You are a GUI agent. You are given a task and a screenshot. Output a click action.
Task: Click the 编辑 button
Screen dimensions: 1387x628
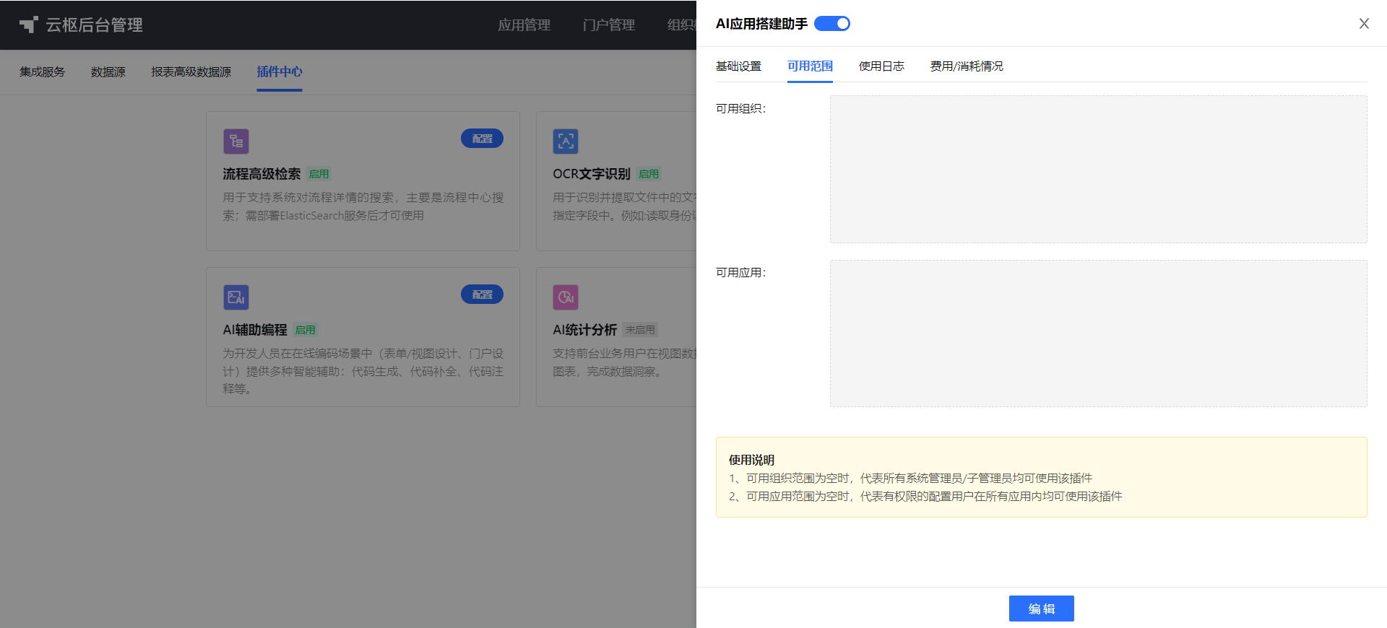[x=1042, y=609]
